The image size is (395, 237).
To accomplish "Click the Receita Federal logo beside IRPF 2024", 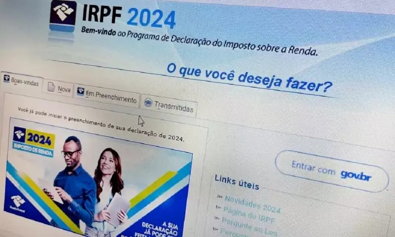I will (x=63, y=16).
